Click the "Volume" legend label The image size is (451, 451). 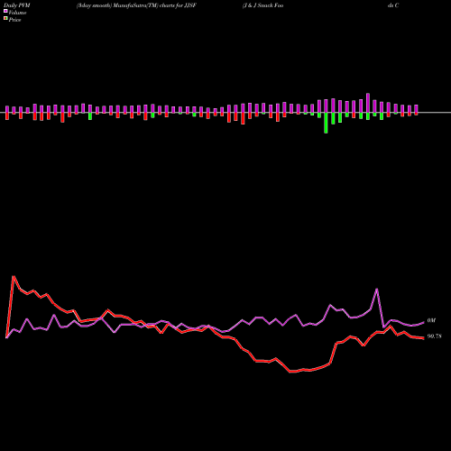point(17,13)
